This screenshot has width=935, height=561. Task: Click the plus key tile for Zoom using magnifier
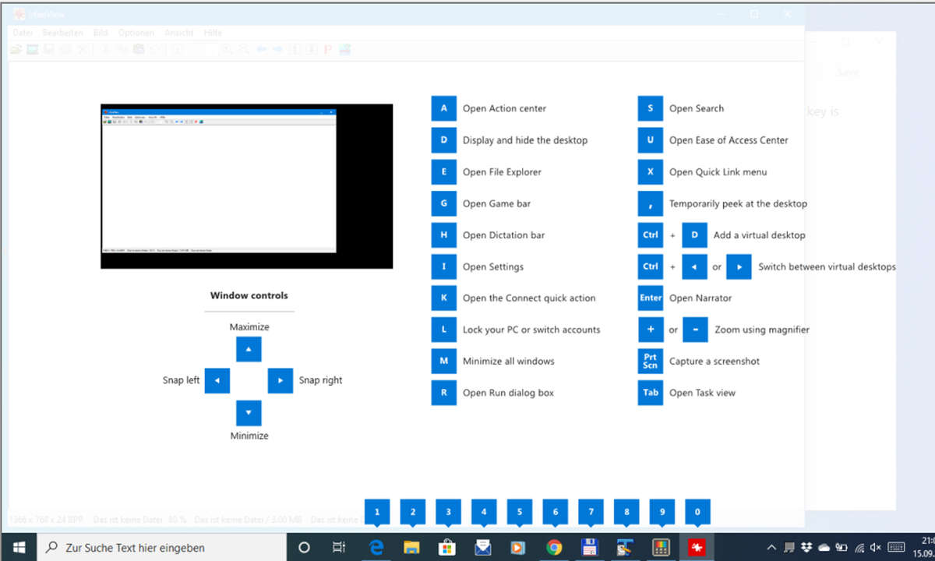pos(650,330)
